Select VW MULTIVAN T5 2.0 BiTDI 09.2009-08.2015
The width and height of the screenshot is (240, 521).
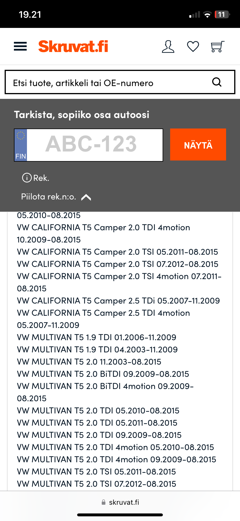click(103, 374)
